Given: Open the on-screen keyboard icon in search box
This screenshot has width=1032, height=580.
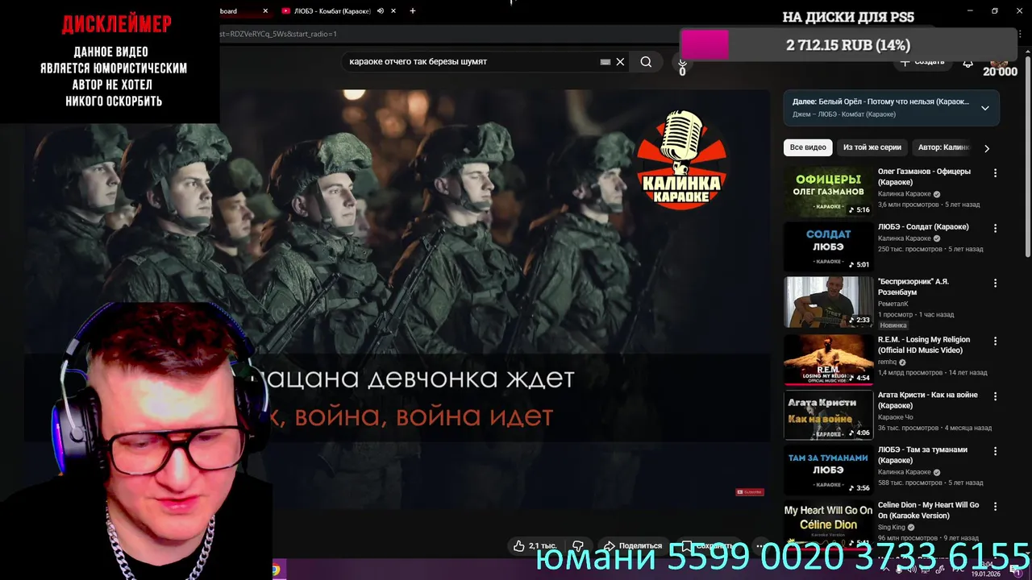Looking at the screenshot, I should [605, 62].
